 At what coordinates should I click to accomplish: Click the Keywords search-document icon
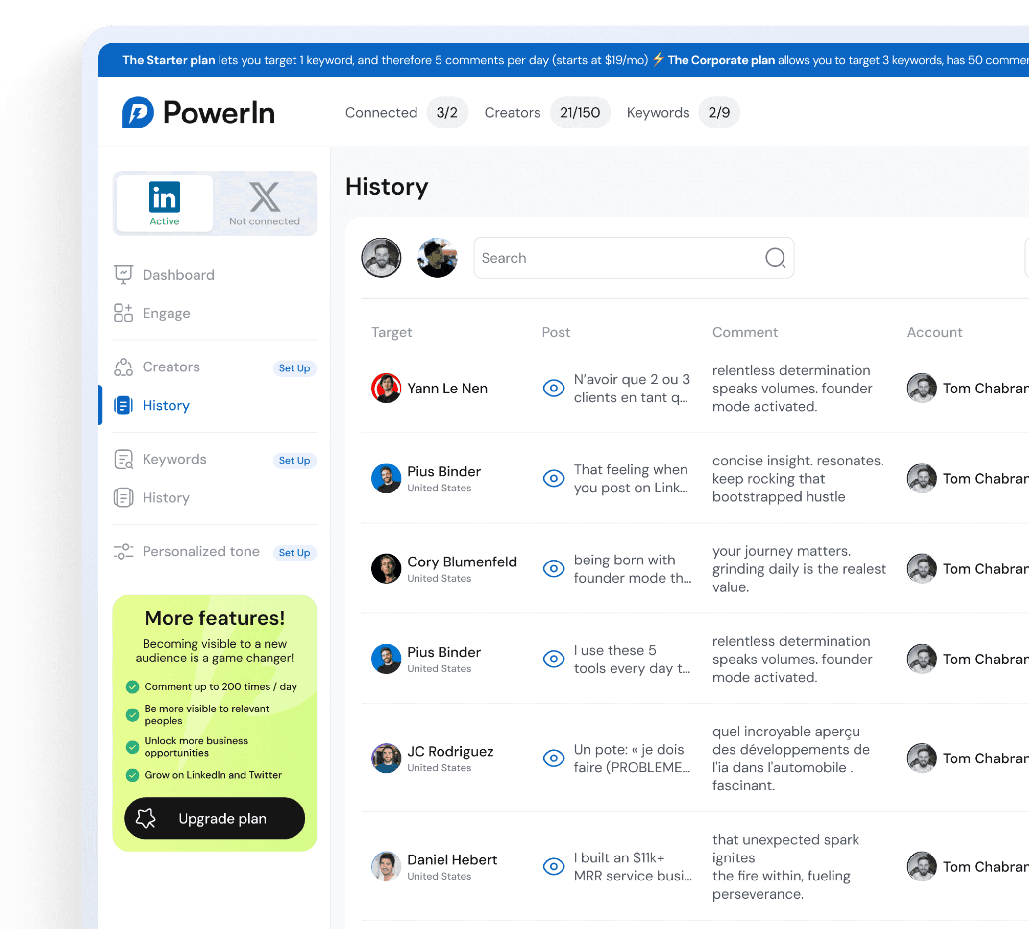click(123, 460)
